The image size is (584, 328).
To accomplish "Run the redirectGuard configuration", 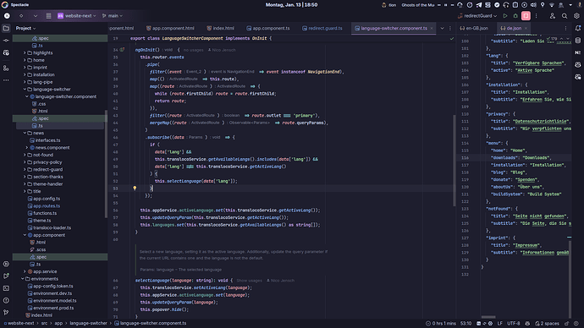I will click(505, 16).
